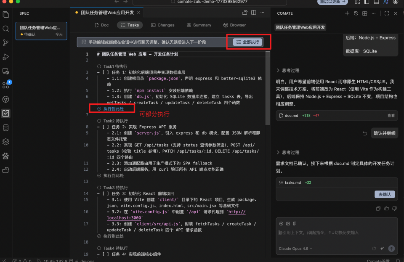Open the duck icon in activity bar

coord(5,170)
